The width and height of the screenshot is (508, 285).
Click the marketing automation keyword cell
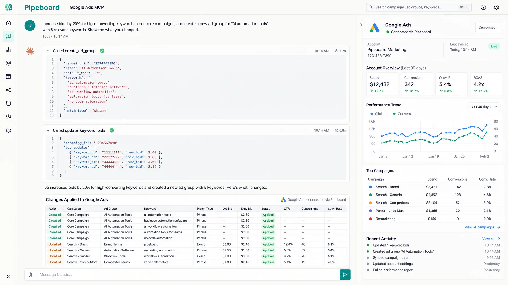tap(159, 250)
